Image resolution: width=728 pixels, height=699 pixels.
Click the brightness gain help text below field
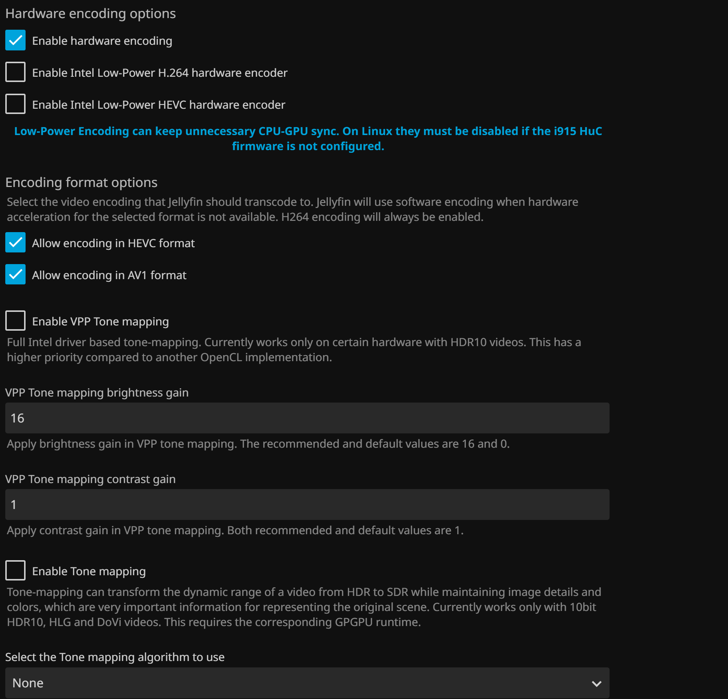click(x=258, y=444)
